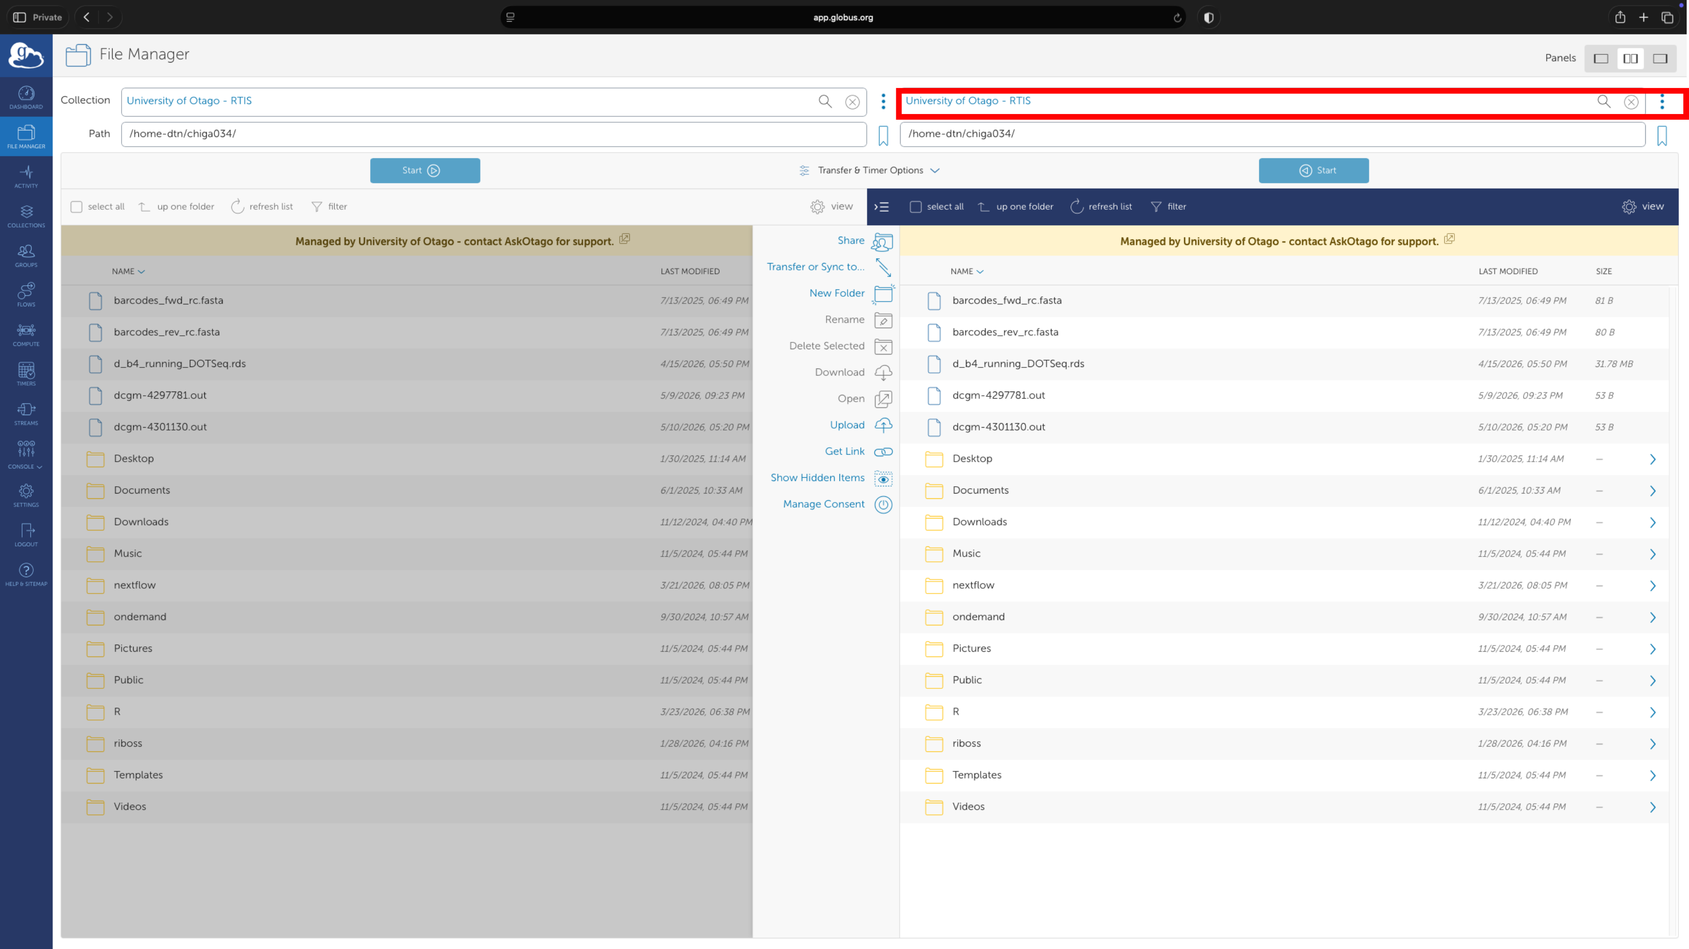This screenshot has height=949, width=1689.
Task: Open the filter in the left panel
Action: point(329,207)
